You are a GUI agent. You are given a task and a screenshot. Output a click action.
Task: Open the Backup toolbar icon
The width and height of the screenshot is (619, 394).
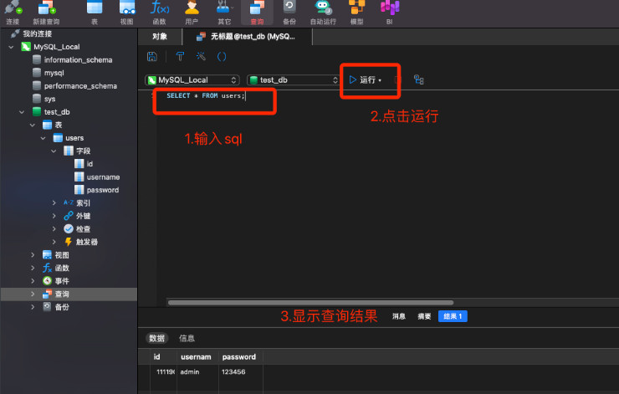(289, 13)
